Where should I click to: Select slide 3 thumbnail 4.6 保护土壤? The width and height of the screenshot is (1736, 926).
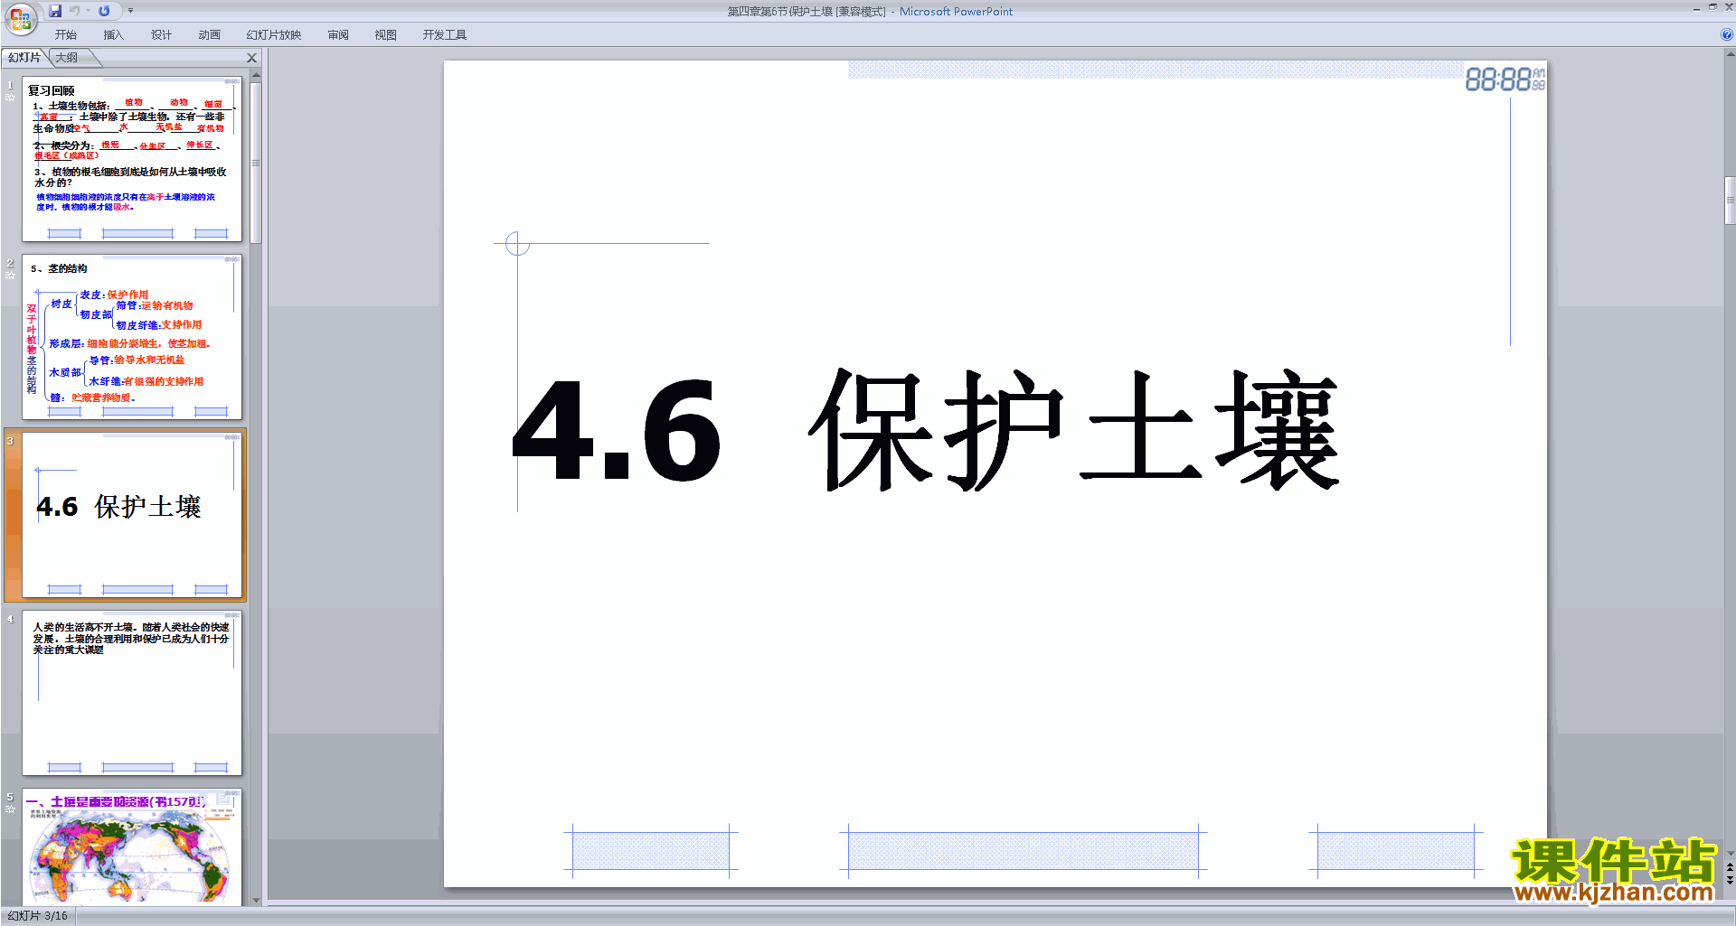tap(132, 515)
